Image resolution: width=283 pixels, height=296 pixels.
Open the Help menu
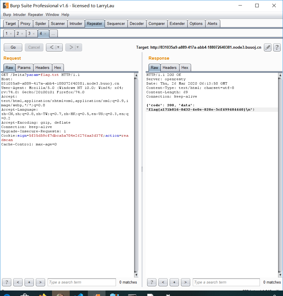65,14
